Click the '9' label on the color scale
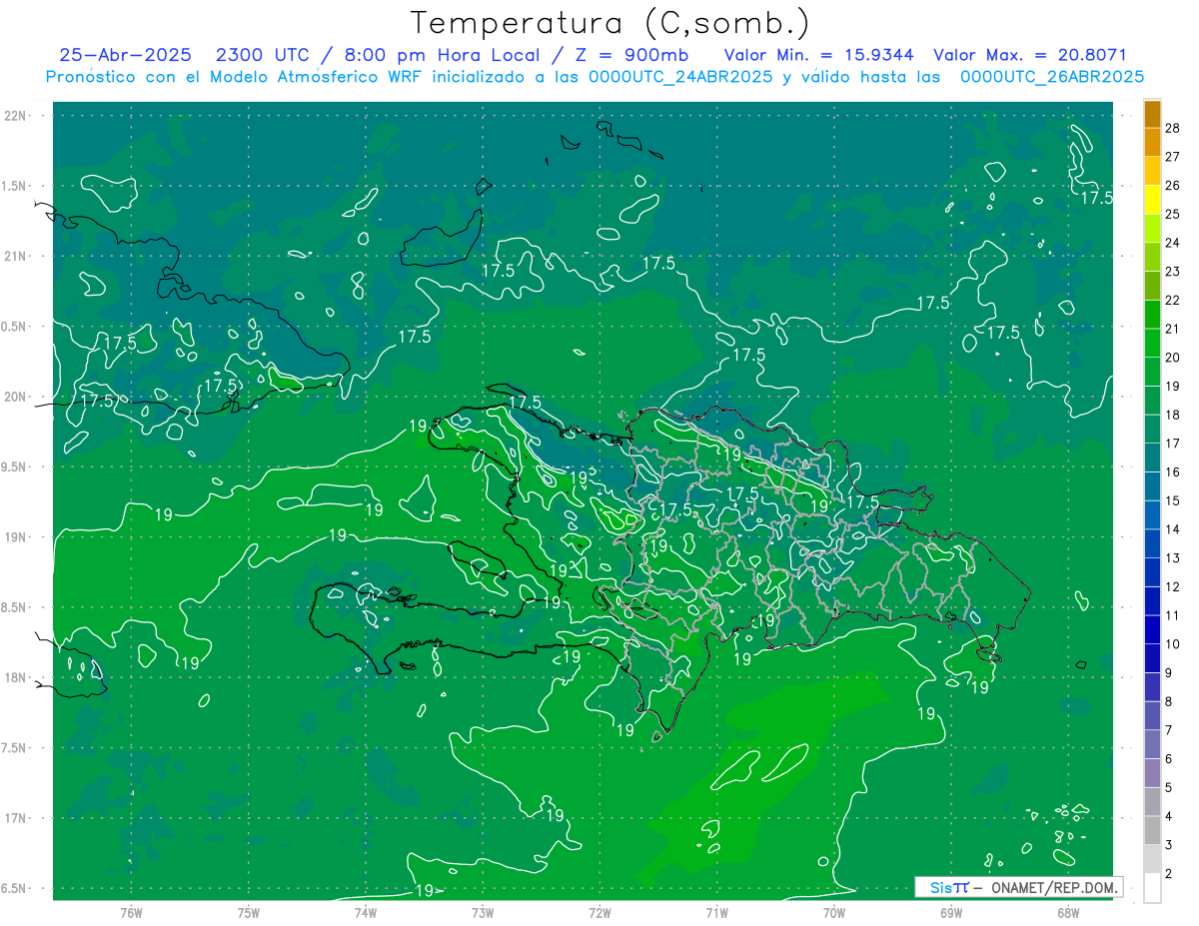1199x926 pixels. (x=1170, y=672)
